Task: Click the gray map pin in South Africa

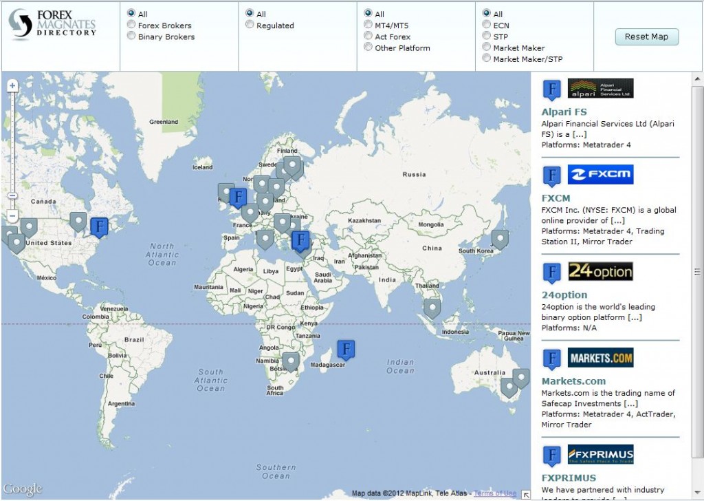Action: (291, 361)
